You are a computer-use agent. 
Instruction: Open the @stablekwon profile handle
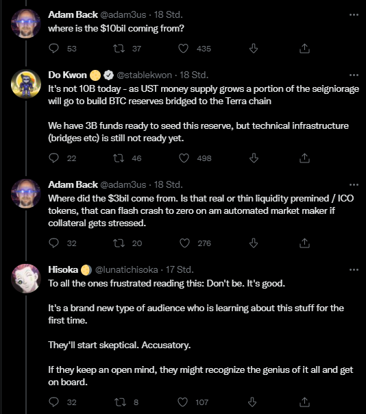(x=144, y=75)
